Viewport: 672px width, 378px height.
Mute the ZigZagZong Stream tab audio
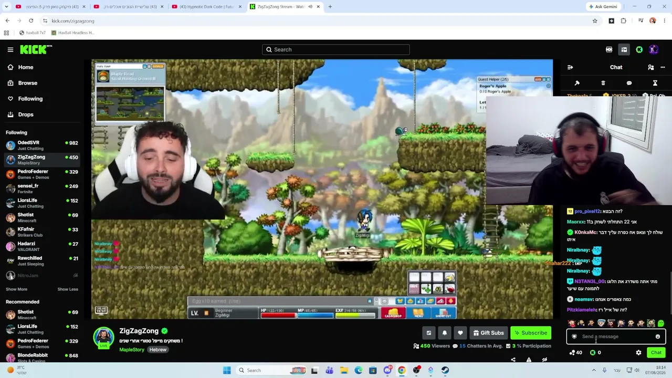[x=310, y=7]
